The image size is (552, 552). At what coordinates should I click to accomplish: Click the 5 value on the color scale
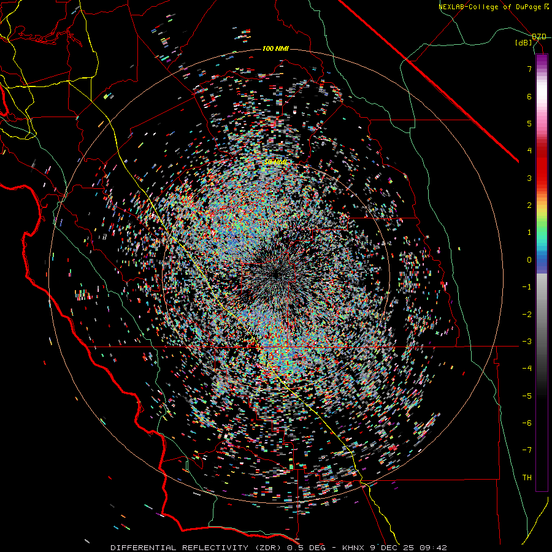[529, 123]
